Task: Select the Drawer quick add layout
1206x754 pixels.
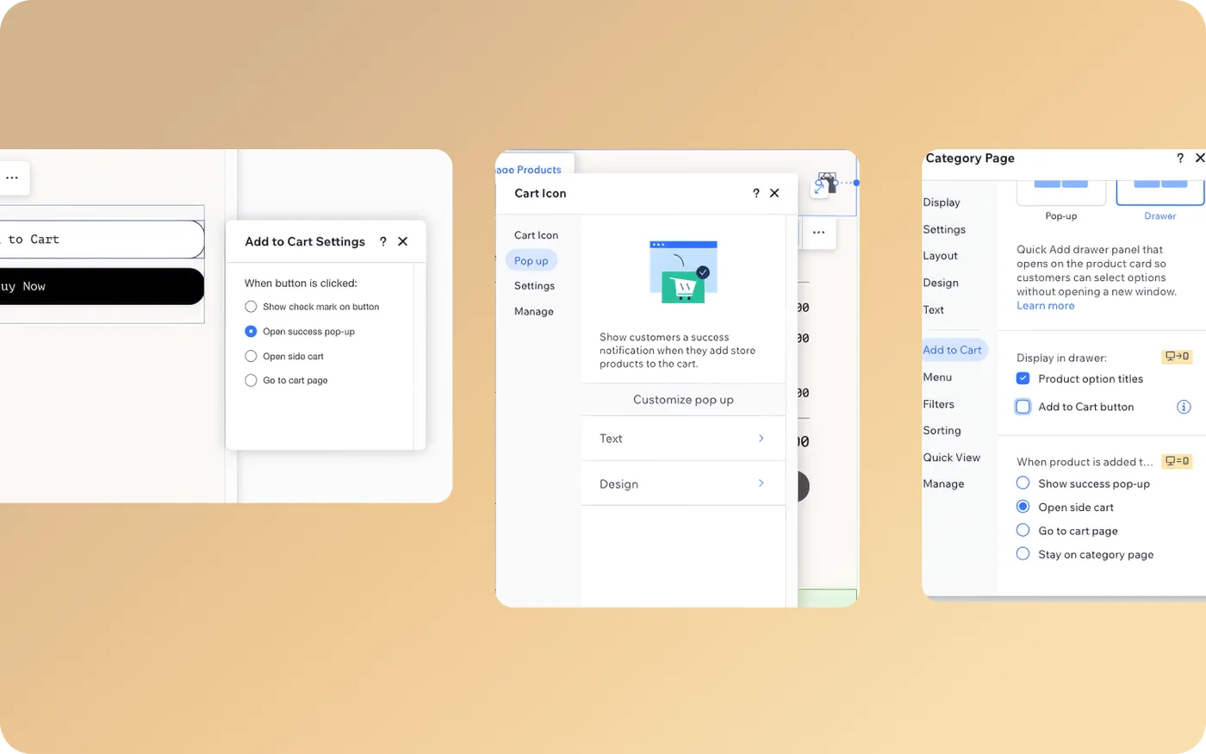Action: [x=1160, y=199]
